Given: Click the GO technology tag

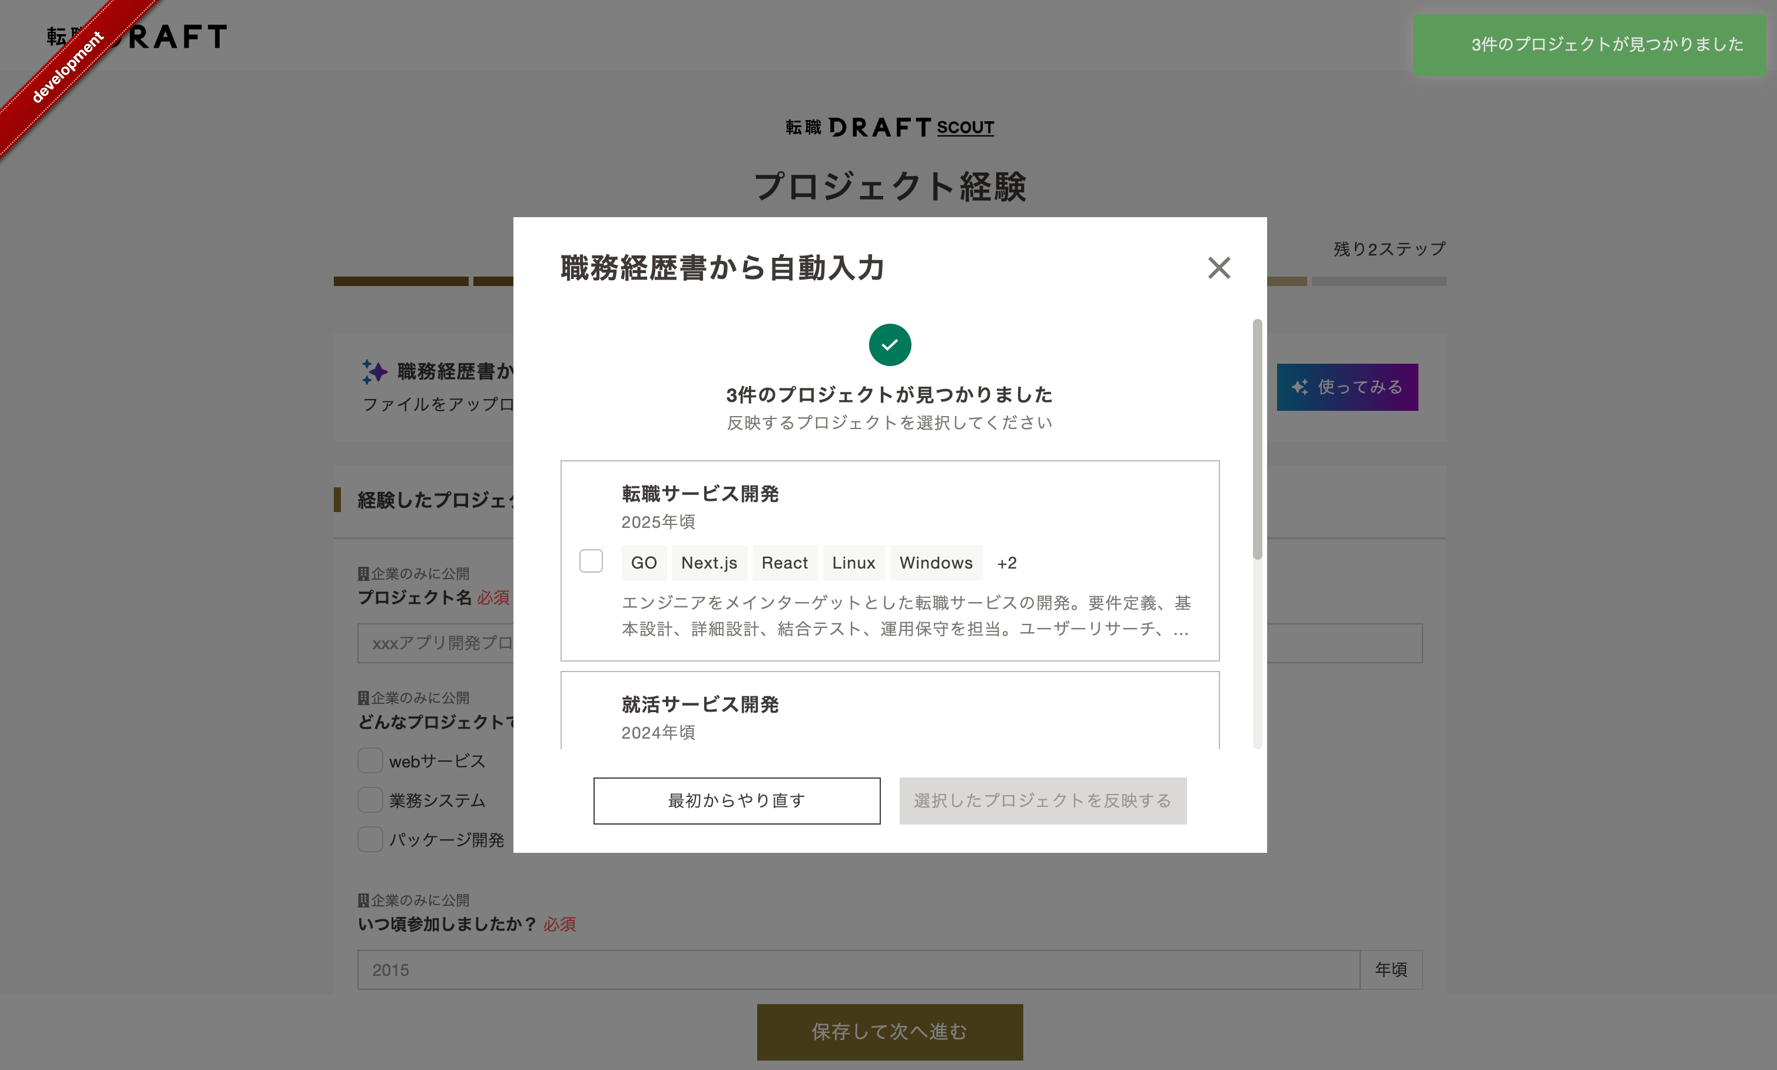Looking at the screenshot, I should (x=644, y=563).
